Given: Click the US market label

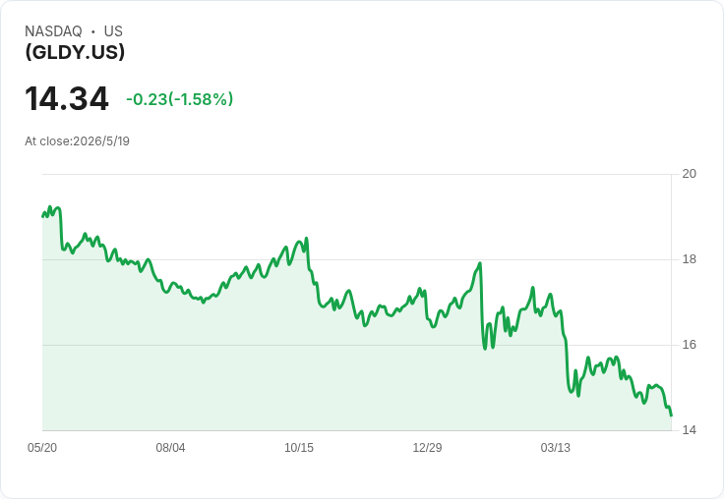Looking at the screenshot, I should 113,31.
